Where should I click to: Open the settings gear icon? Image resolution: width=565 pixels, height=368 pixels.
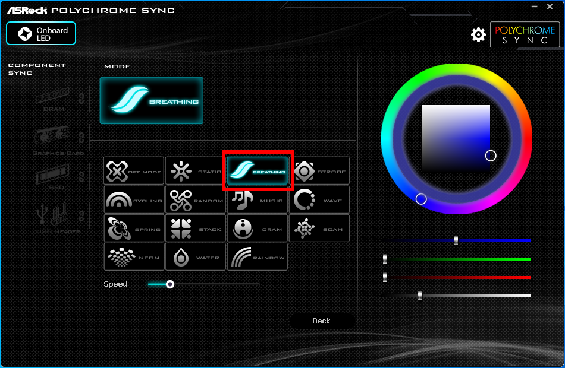click(x=478, y=34)
